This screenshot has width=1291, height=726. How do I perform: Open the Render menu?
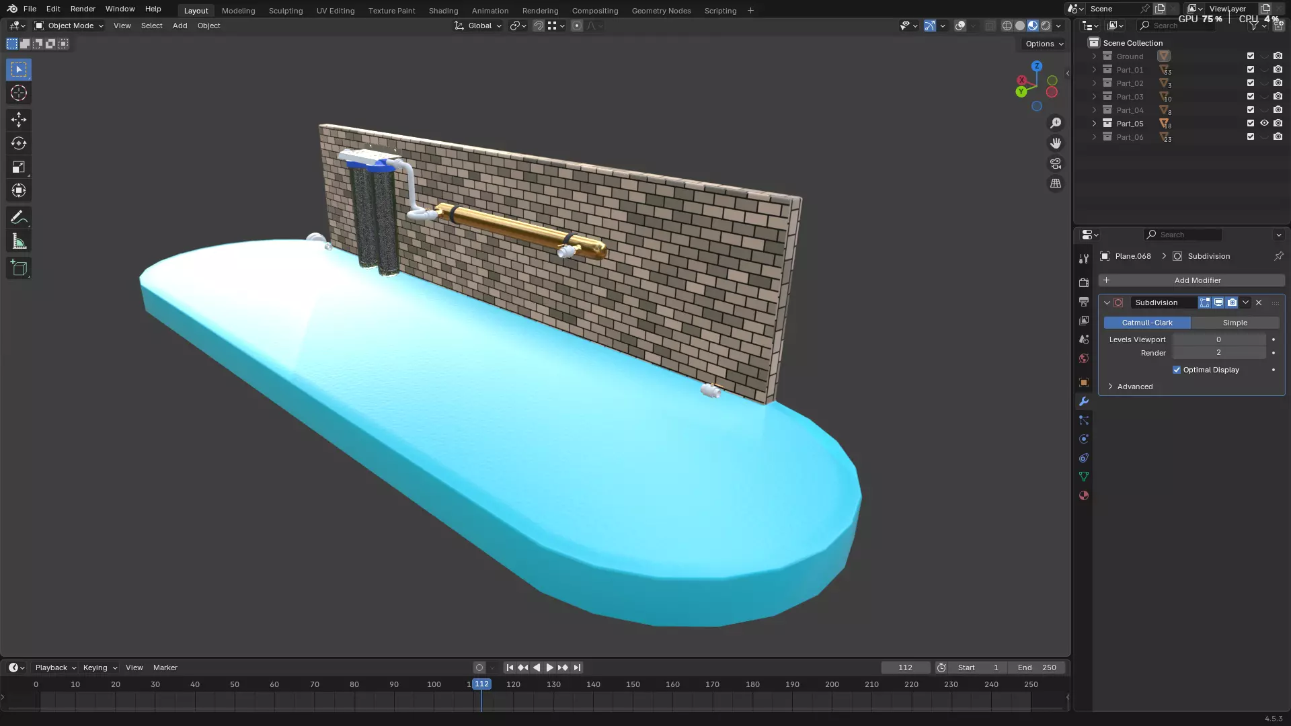[83, 9]
